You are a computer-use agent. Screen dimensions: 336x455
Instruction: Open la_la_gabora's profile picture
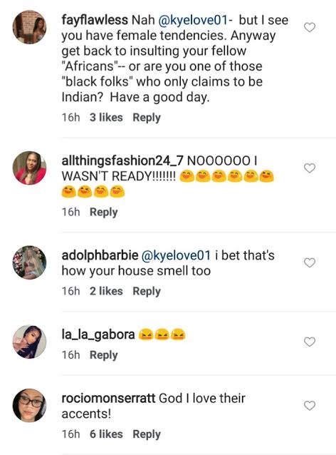(29, 342)
